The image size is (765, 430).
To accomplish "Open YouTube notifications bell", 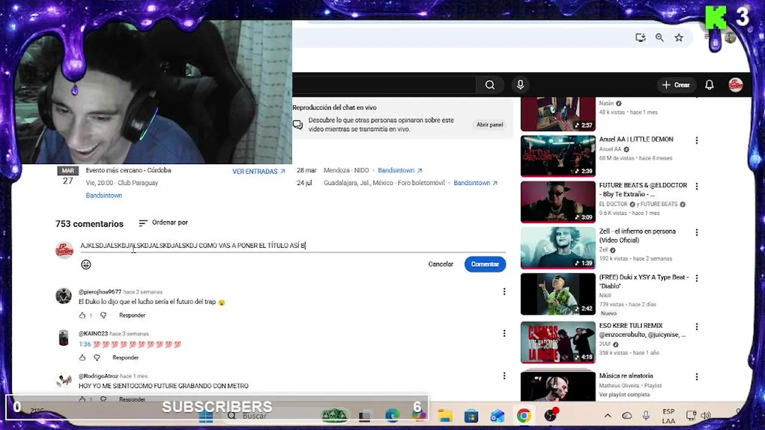I will pyautogui.click(x=709, y=85).
